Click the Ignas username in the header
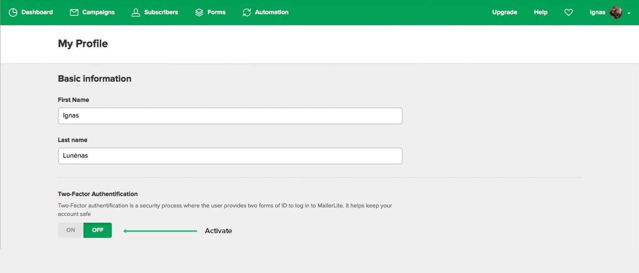 597,12
